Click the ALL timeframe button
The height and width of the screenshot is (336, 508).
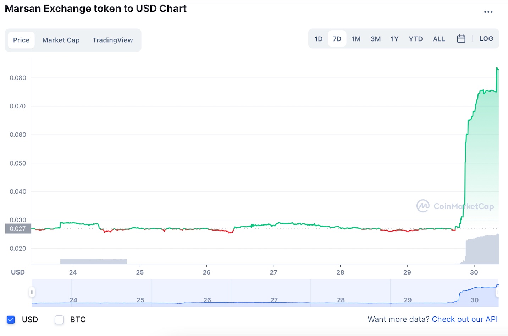tap(438, 38)
